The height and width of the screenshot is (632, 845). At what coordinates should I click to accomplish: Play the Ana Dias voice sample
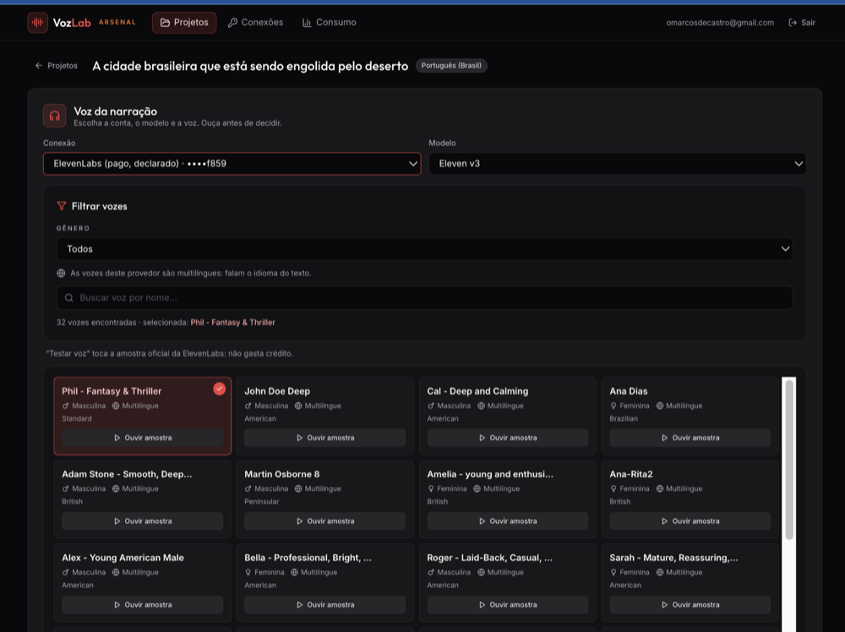690,438
